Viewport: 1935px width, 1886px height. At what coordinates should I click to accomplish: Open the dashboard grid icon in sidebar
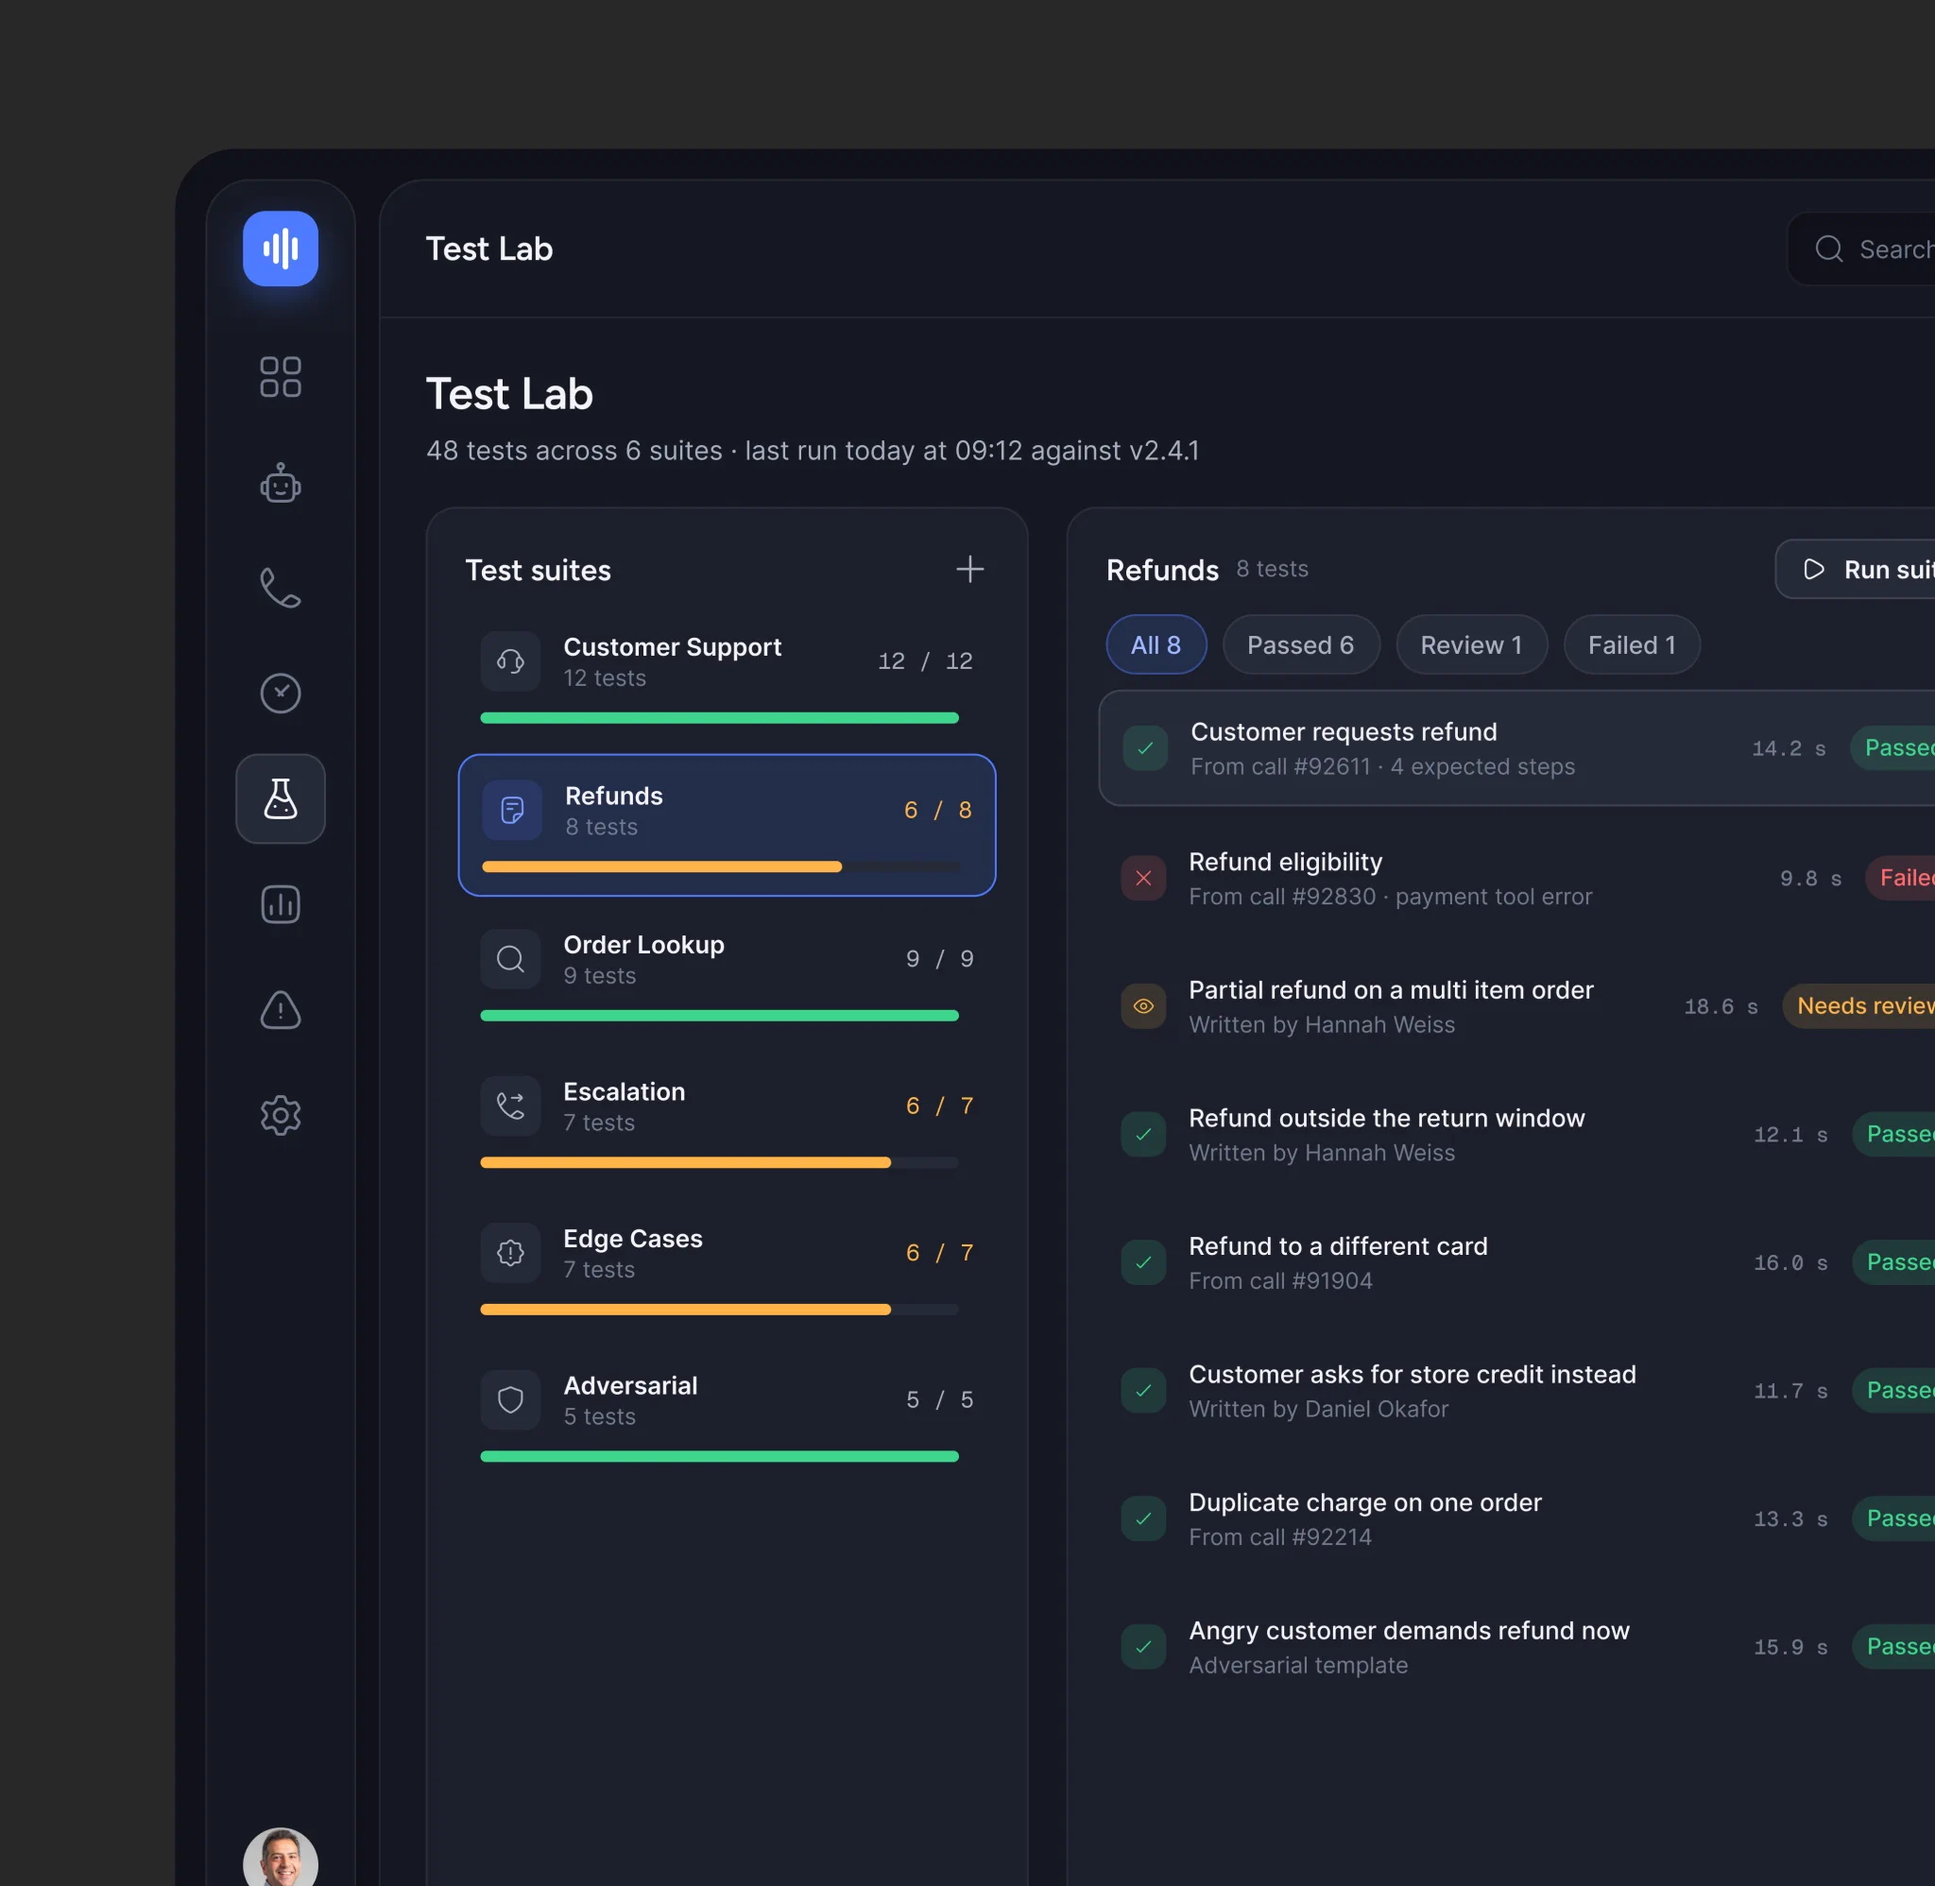(x=281, y=377)
